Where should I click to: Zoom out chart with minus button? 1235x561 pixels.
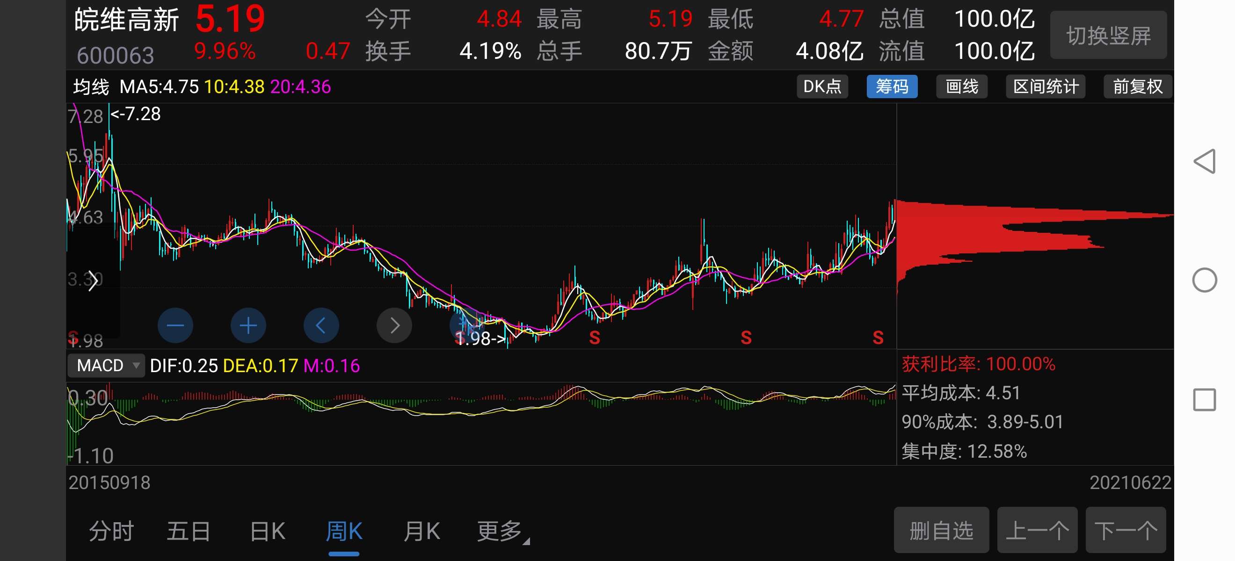(x=175, y=326)
